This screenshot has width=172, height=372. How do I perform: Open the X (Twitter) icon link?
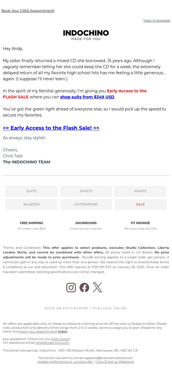pos(97,287)
